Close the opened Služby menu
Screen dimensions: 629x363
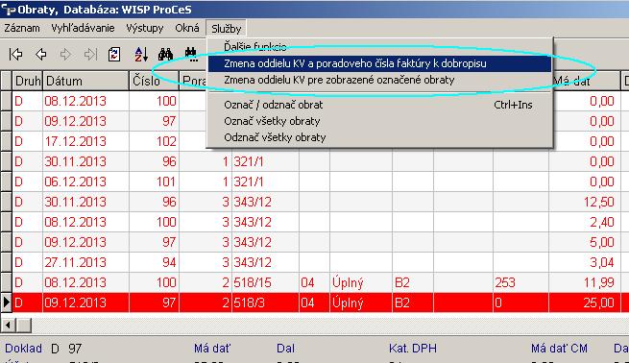(227, 29)
